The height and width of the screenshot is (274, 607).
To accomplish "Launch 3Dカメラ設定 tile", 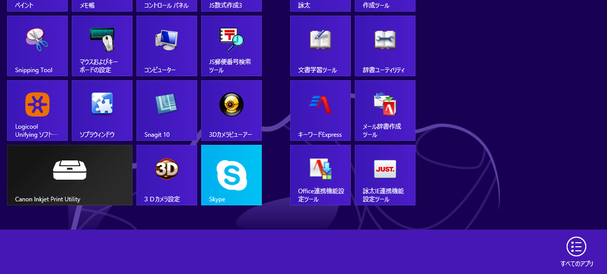I will click(167, 175).
